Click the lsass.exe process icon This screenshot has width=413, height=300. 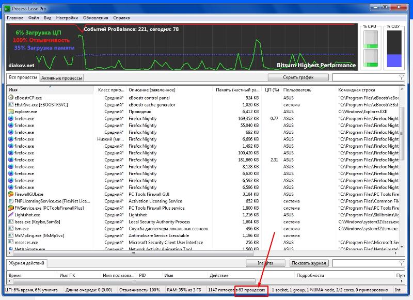[11, 222]
